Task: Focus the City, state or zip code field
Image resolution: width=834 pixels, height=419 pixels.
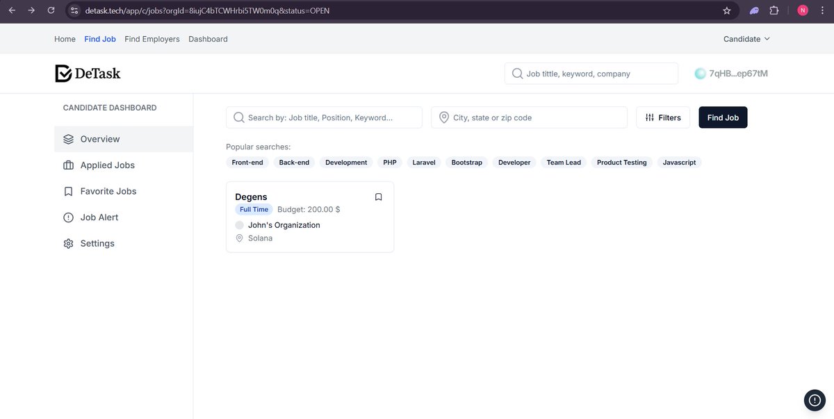Action: (529, 117)
